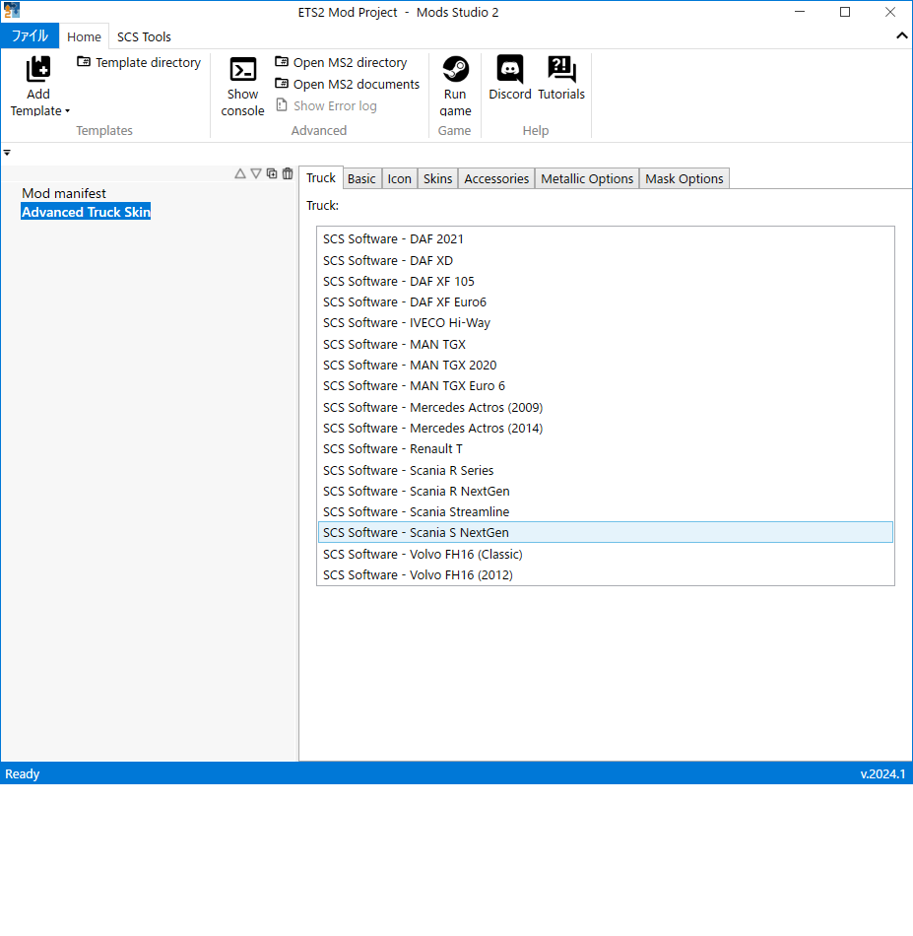
Task: Delete selected template with trash icon
Action: pyautogui.click(x=288, y=173)
